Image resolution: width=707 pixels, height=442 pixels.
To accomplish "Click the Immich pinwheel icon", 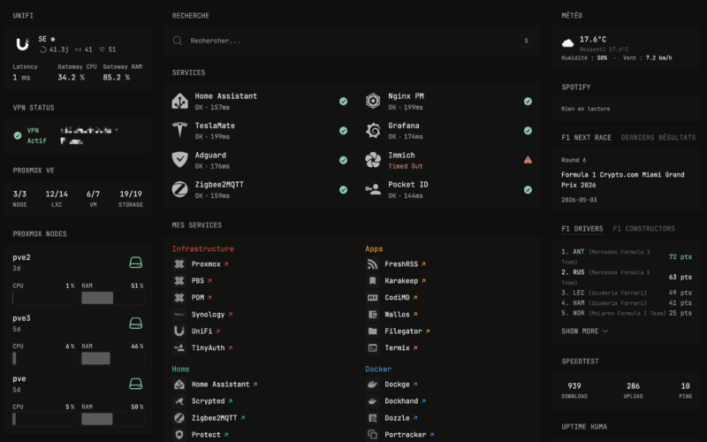I will [373, 160].
